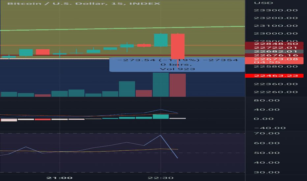Click the tallest green volume bar
Screen dimensions: 307x181
coord(161,85)
